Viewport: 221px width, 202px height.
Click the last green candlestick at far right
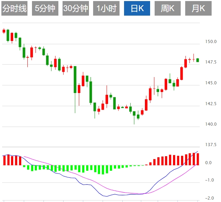click(x=197, y=60)
